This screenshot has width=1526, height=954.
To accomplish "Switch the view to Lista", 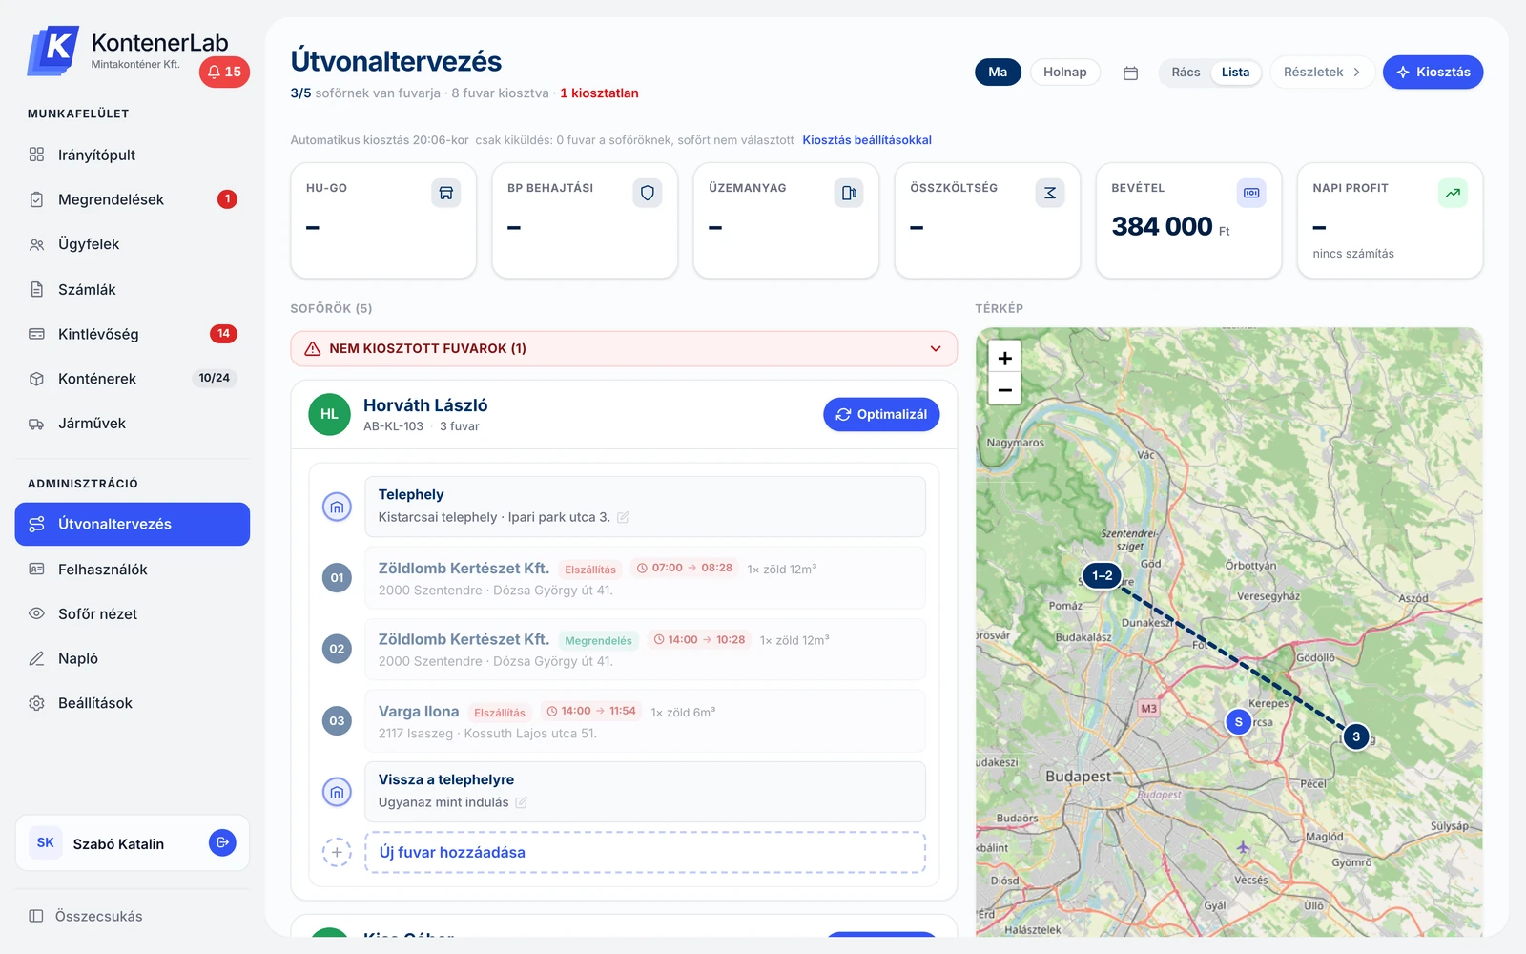I will [1235, 73].
